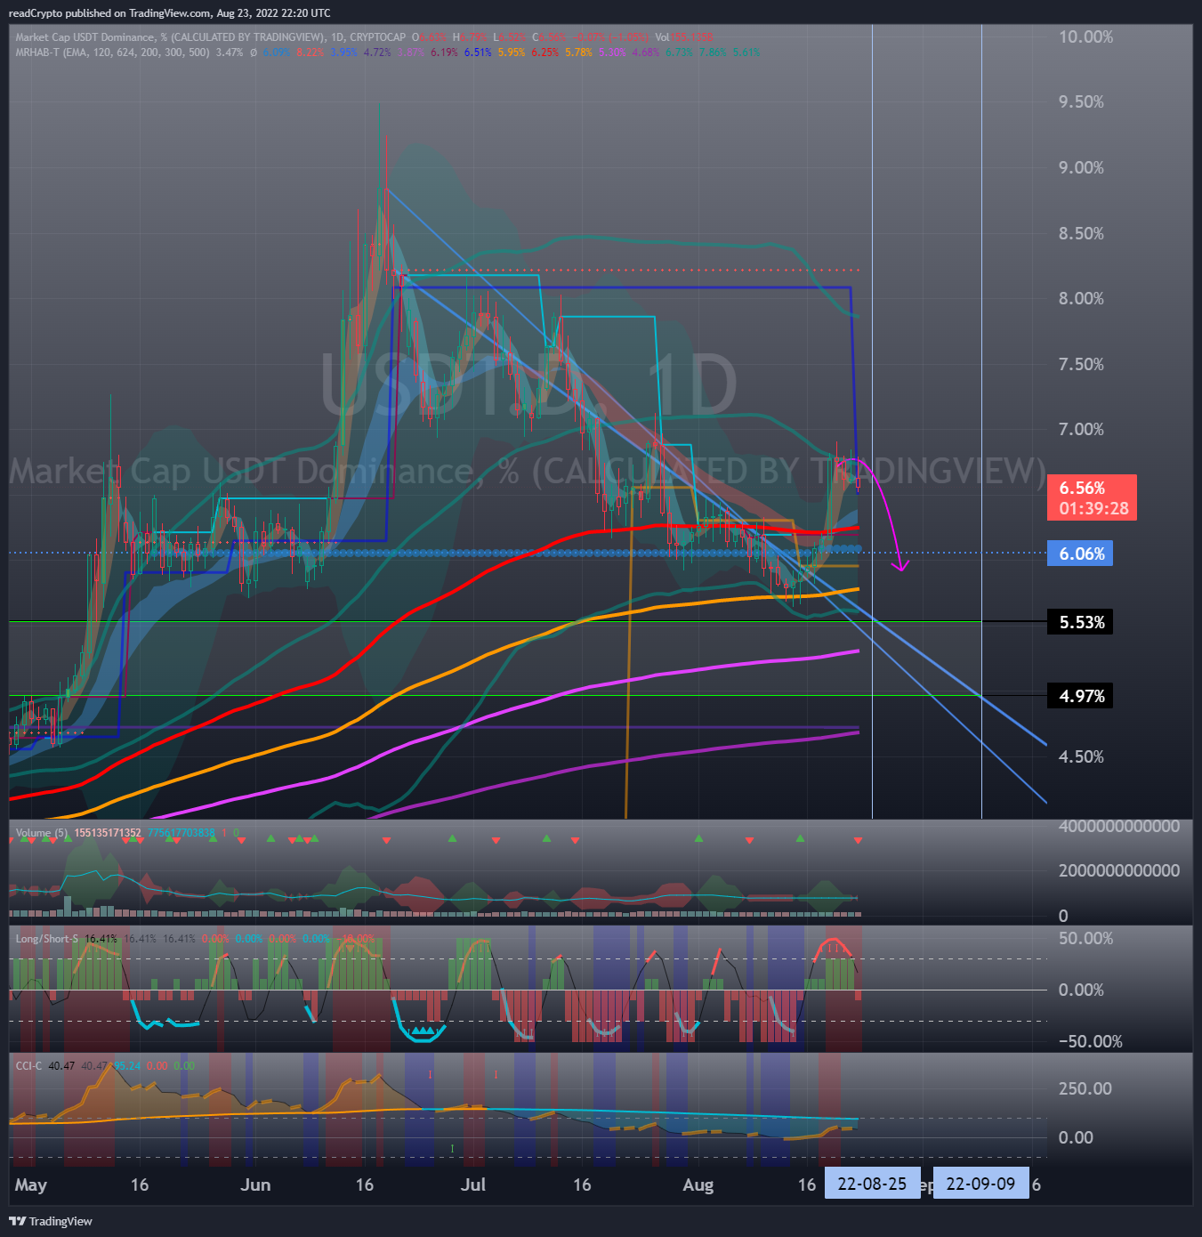Image resolution: width=1202 pixels, height=1237 pixels.
Task: Click the blue 6.06% price label
Action: click(x=1081, y=554)
